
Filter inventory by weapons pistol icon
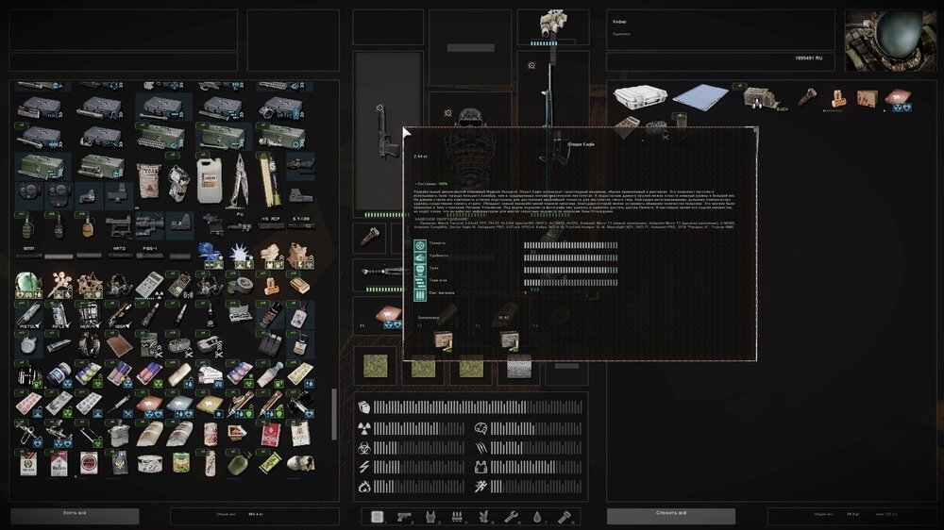coord(404,517)
